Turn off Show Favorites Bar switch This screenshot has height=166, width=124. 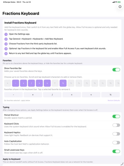[116, 70]
